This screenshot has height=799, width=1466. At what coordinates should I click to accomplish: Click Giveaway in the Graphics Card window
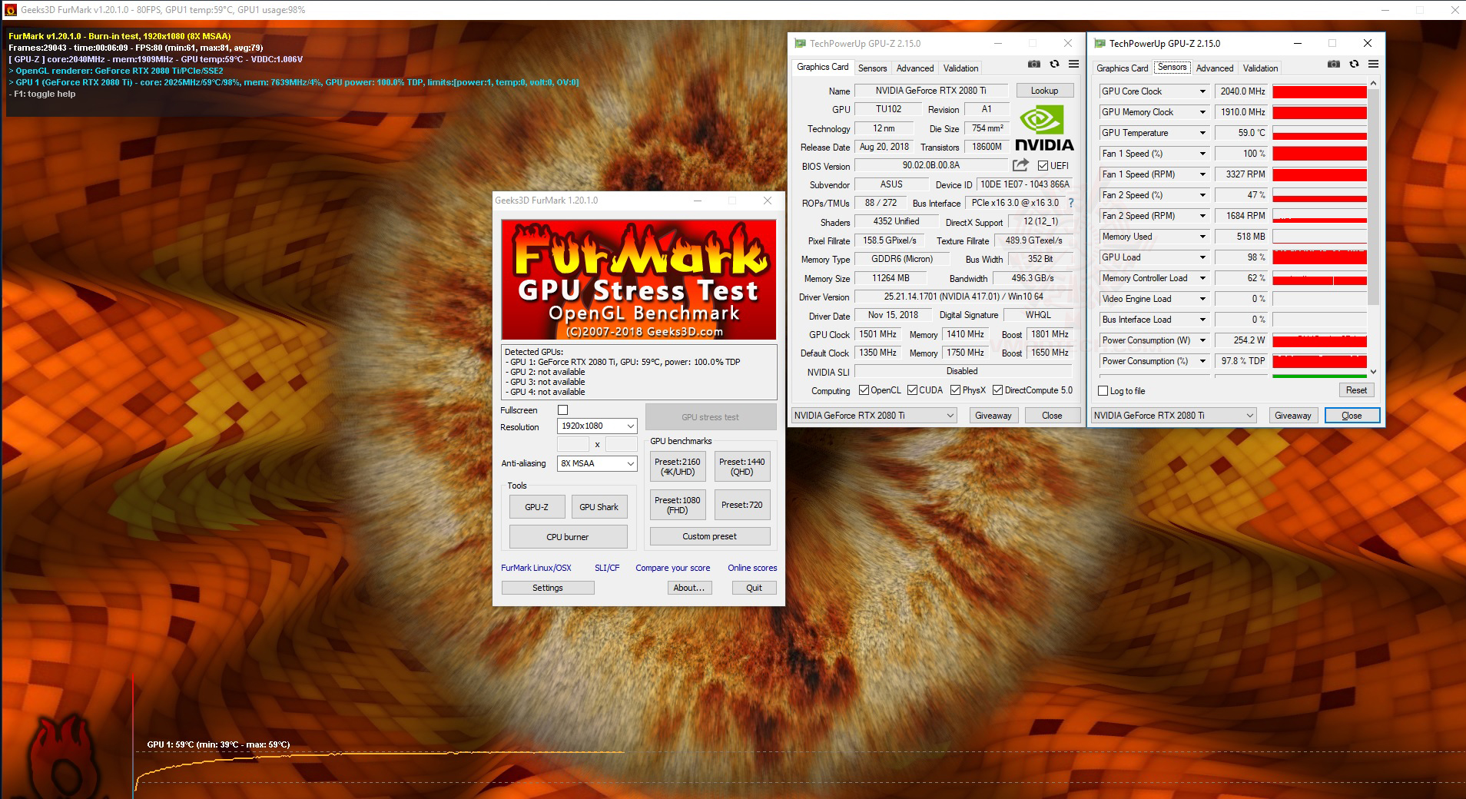(x=993, y=416)
